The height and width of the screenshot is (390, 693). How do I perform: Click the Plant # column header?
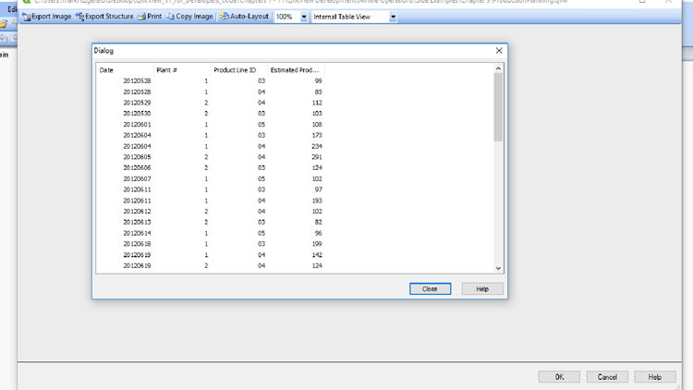click(x=182, y=70)
